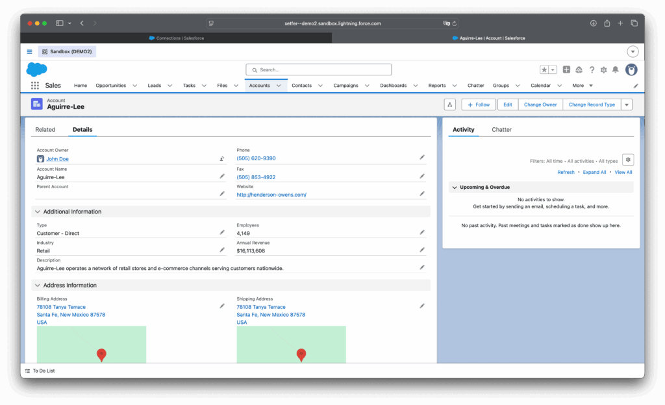The image size is (665, 405).
Task: Open the Accounts tab dropdown chevron
Action: tap(279, 86)
